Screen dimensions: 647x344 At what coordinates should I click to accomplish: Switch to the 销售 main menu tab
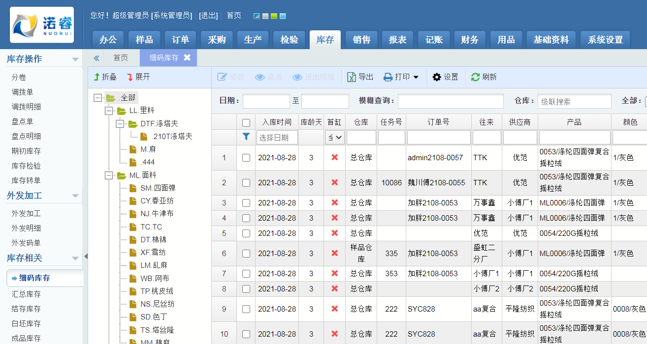[361, 40]
